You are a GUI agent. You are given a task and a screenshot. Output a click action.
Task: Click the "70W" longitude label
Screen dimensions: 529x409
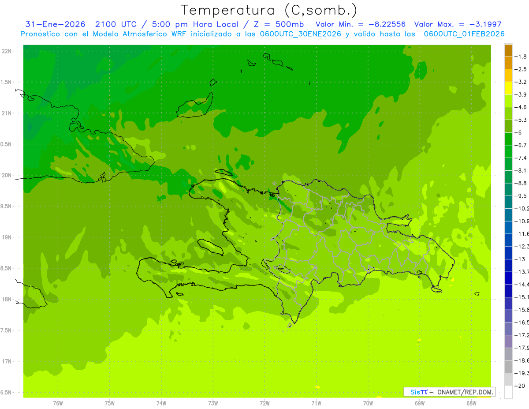point(368,403)
